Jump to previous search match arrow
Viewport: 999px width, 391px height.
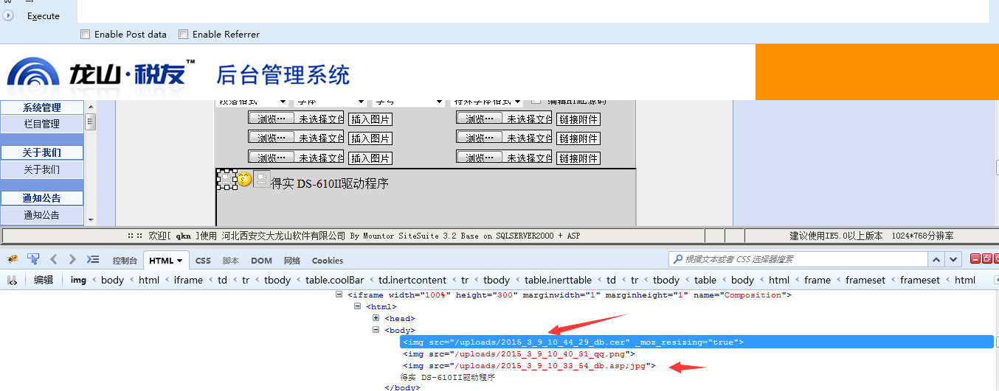pos(936,259)
